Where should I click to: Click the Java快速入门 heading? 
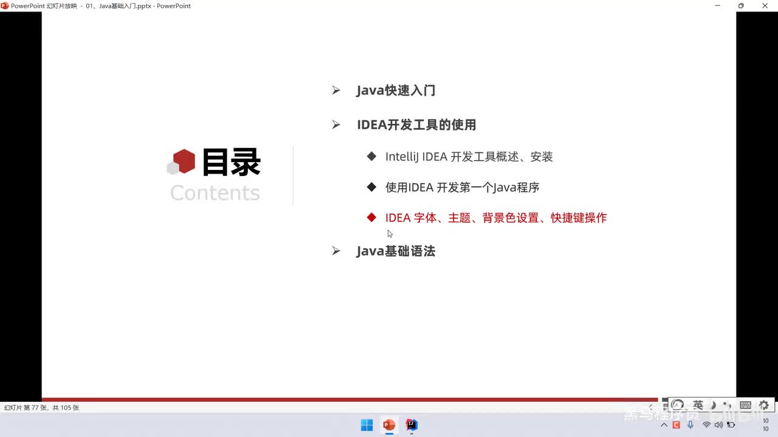[396, 90]
